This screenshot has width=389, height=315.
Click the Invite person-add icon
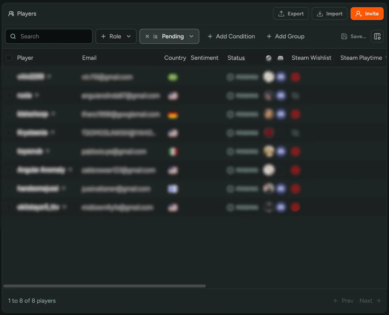click(x=359, y=13)
